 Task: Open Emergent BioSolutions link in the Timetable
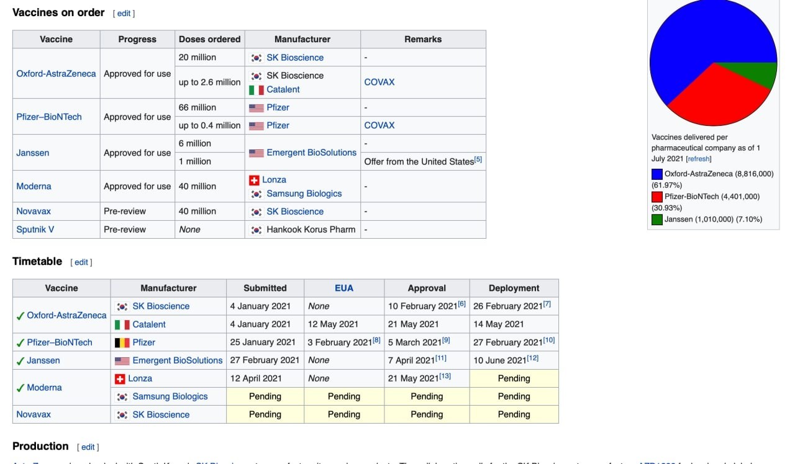178,360
